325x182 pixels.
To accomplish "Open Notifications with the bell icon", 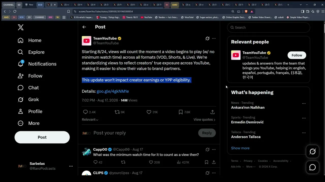I will point(37,64).
